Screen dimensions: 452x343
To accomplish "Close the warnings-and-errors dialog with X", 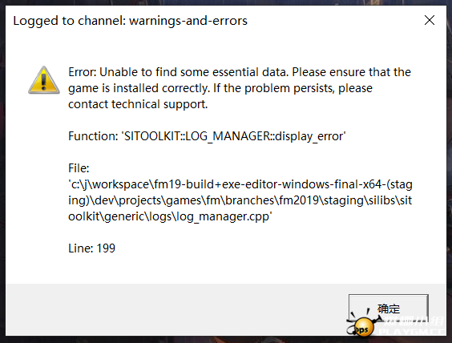I will [x=430, y=20].
